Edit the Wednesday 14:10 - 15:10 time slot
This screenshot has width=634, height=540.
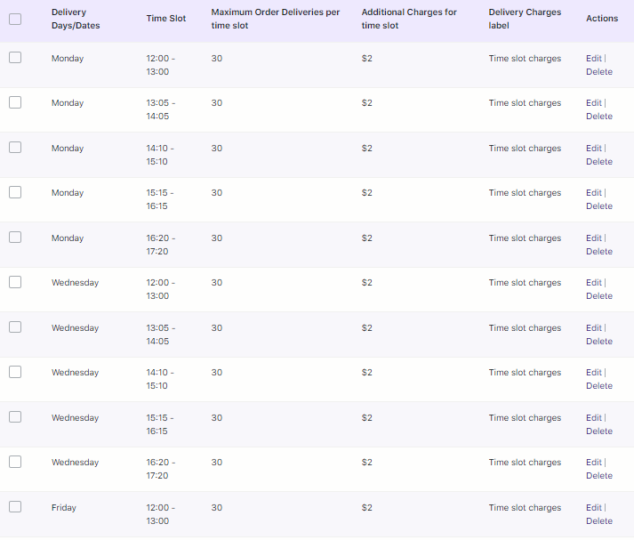coord(593,373)
